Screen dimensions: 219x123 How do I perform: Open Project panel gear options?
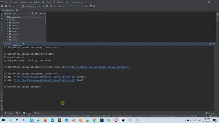(41, 13)
